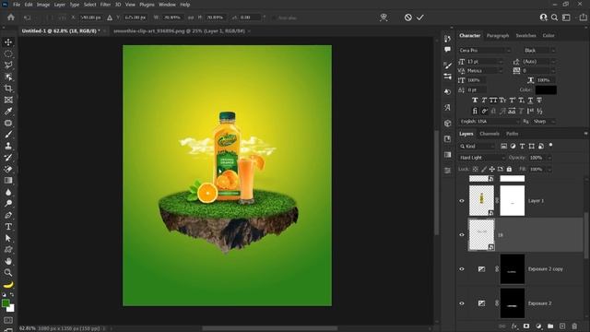
Task: Open anti-aliasing dropdown Sharp
Action: (x=544, y=122)
